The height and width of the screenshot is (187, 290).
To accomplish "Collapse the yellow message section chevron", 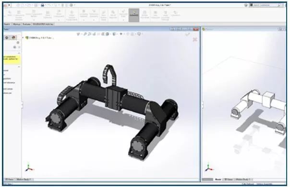I will [19, 53].
